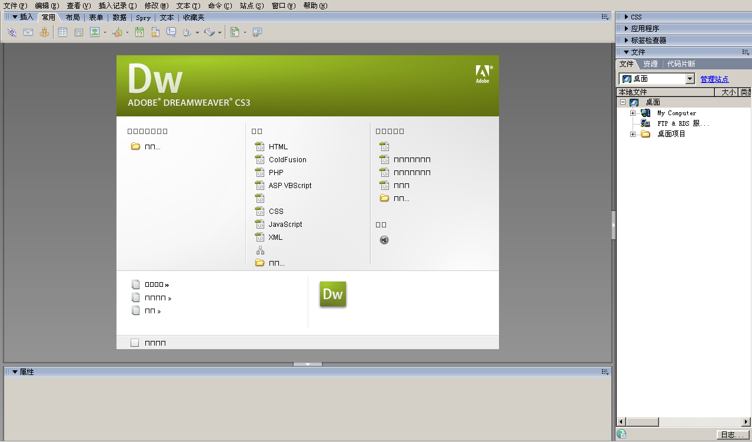Viewport: 752px width, 442px height.
Task: Open the Templates icon dropdown arrow
Action: (x=245, y=32)
